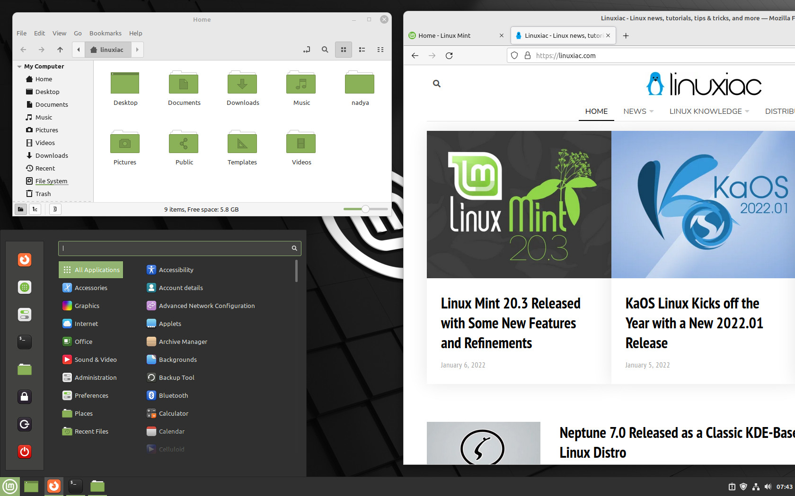The height and width of the screenshot is (496, 795).
Task: Launch Terminal from the menu favorites sidebar
Action: click(25, 342)
